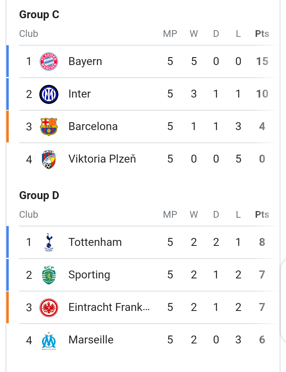Image resolution: width=286 pixels, height=372 pixels.
Task: Click the Inter Milan logo
Action: coord(49,94)
